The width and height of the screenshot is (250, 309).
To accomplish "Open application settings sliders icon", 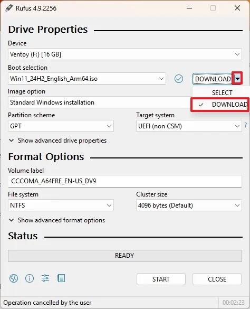I will pyautogui.click(x=45, y=278).
